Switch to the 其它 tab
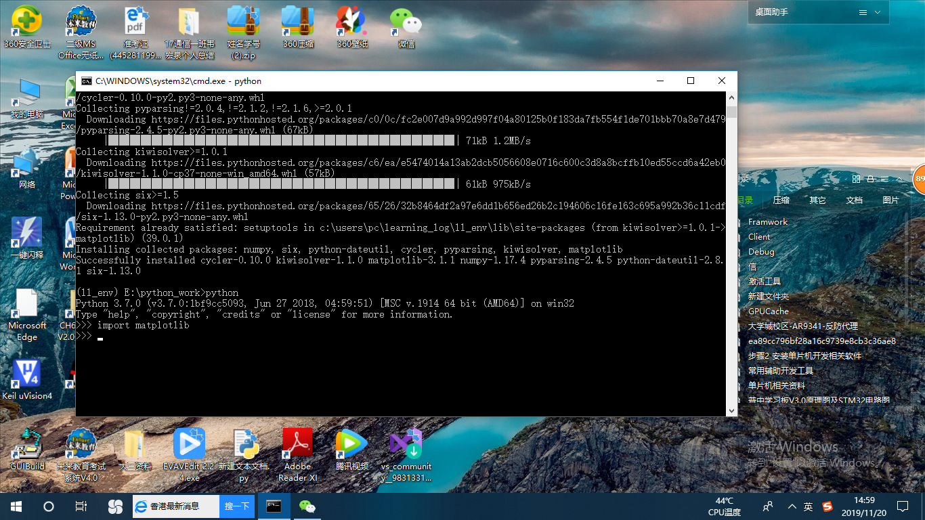The height and width of the screenshot is (520, 925). pyautogui.click(x=818, y=200)
